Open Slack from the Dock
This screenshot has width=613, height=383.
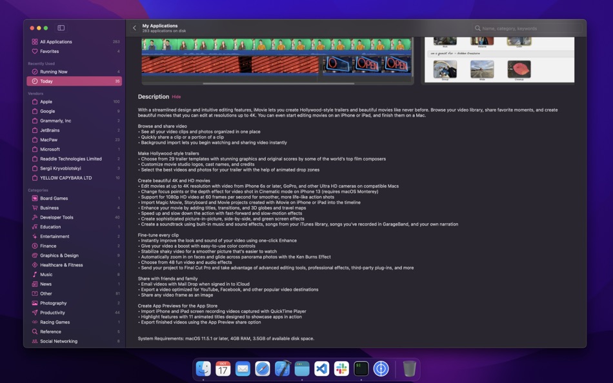pos(341,369)
